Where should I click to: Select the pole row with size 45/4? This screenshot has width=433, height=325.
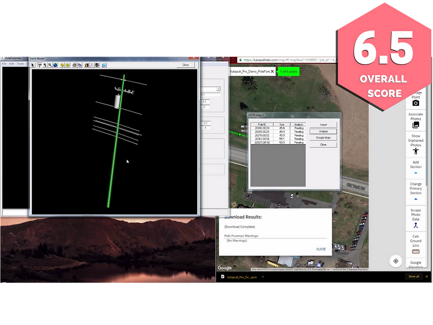point(278,128)
